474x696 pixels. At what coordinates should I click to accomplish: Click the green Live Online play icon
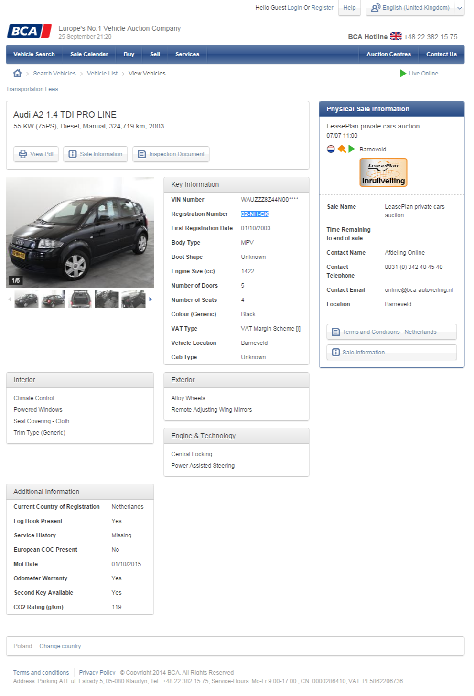(x=403, y=73)
